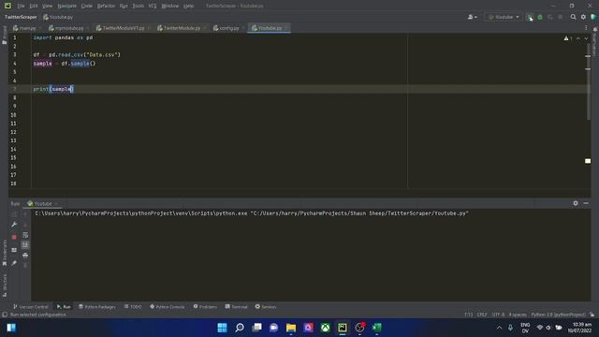Open Run tool window button
599x337 pixels.
(x=64, y=307)
